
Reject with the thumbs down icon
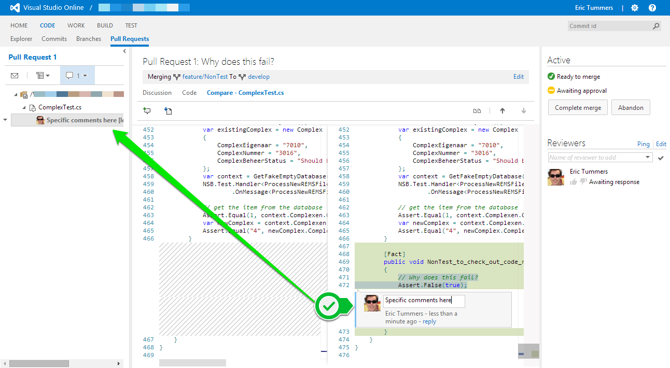tap(583, 182)
